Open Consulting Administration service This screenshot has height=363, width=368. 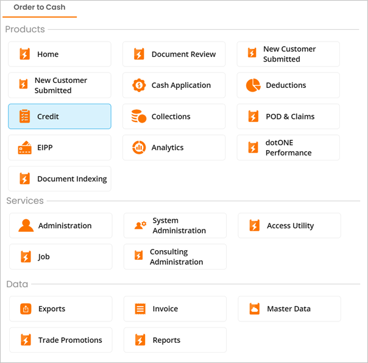coord(175,257)
